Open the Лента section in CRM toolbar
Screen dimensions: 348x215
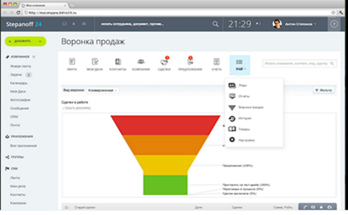[x=72, y=64]
